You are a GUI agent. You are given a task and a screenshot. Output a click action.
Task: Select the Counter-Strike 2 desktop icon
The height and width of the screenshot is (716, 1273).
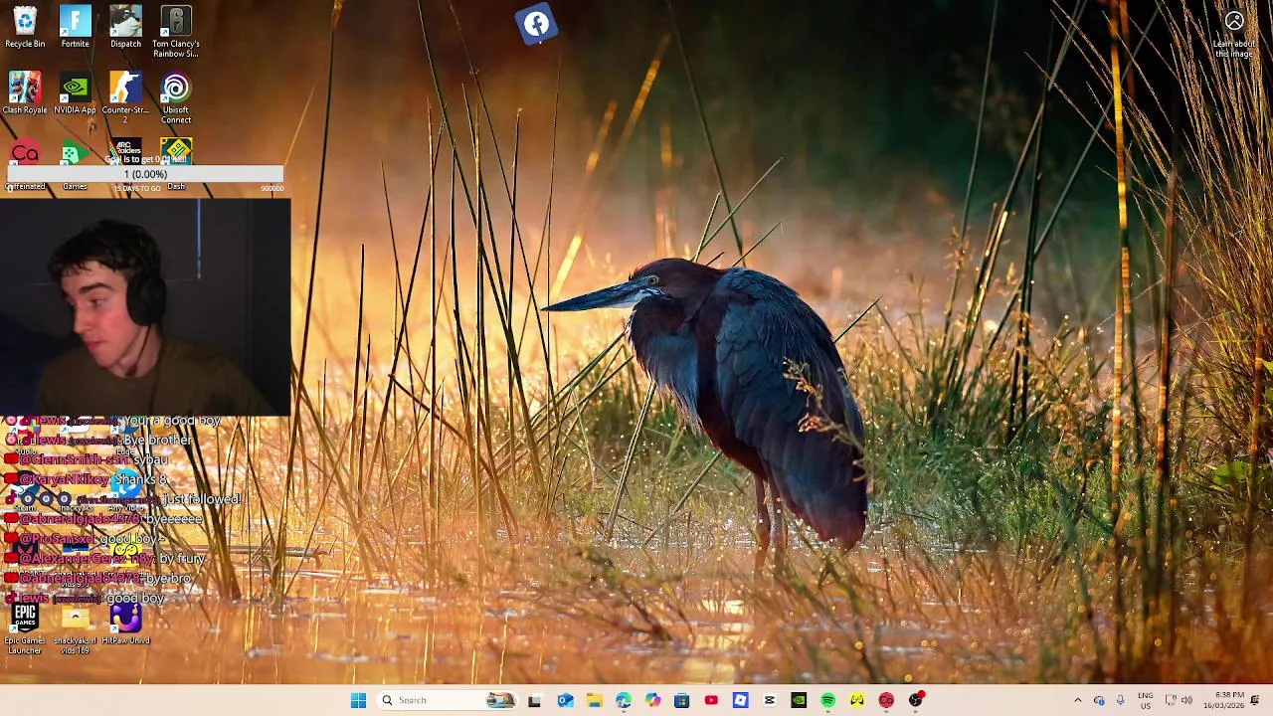(x=125, y=97)
